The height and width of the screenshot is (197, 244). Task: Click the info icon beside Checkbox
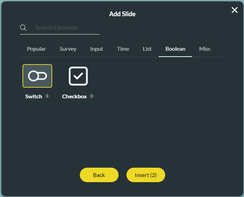pos(92,96)
